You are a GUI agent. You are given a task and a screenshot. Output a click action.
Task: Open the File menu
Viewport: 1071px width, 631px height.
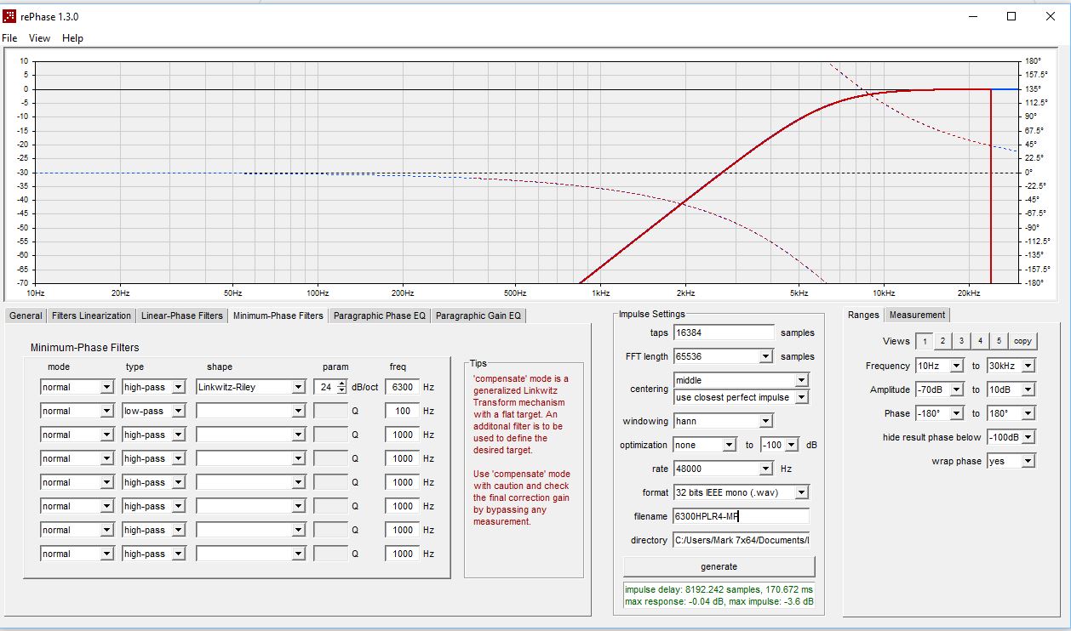tap(9, 38)
